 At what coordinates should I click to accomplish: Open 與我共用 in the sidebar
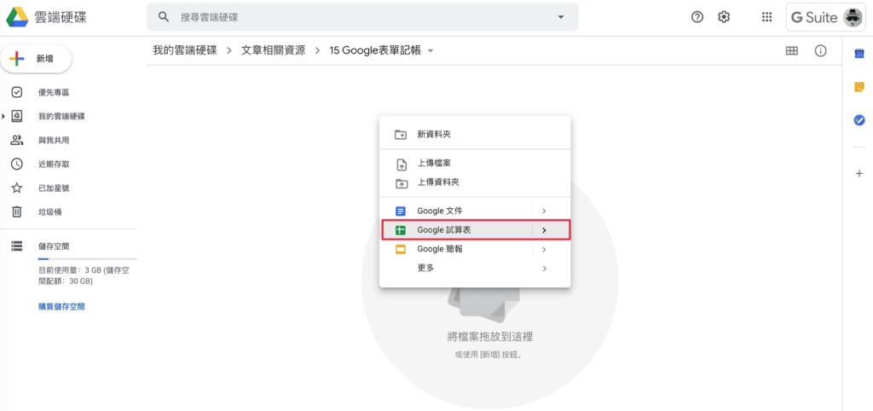click(x=54, y=141)
